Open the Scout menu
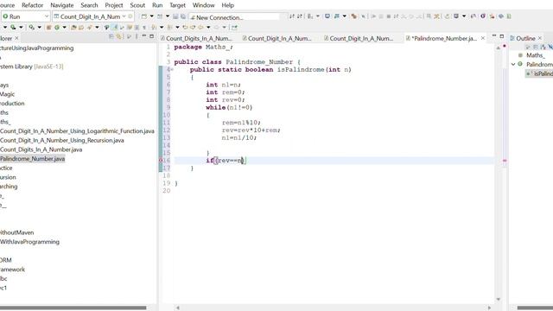The image size is (553, 311). click(x=137, y=5)
